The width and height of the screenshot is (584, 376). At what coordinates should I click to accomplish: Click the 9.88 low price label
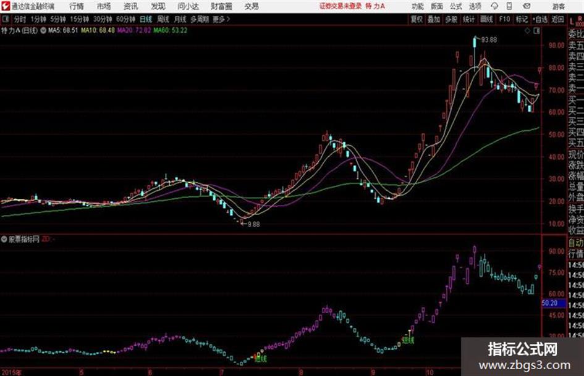(x=253, y=225)
